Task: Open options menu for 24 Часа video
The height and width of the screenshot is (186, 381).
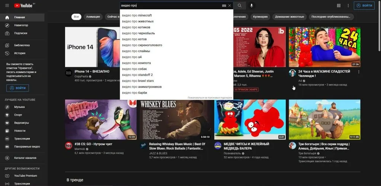Action: point(359,72)
